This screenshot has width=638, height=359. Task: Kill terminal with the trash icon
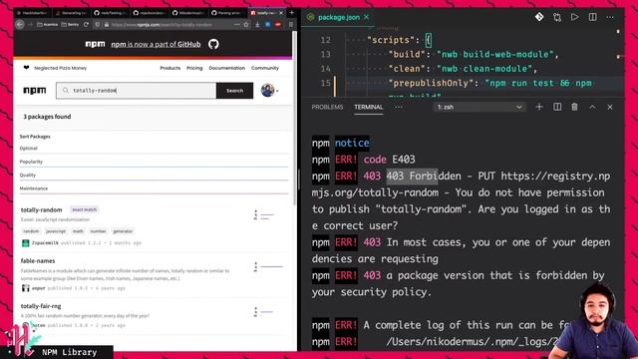point(574,107)
